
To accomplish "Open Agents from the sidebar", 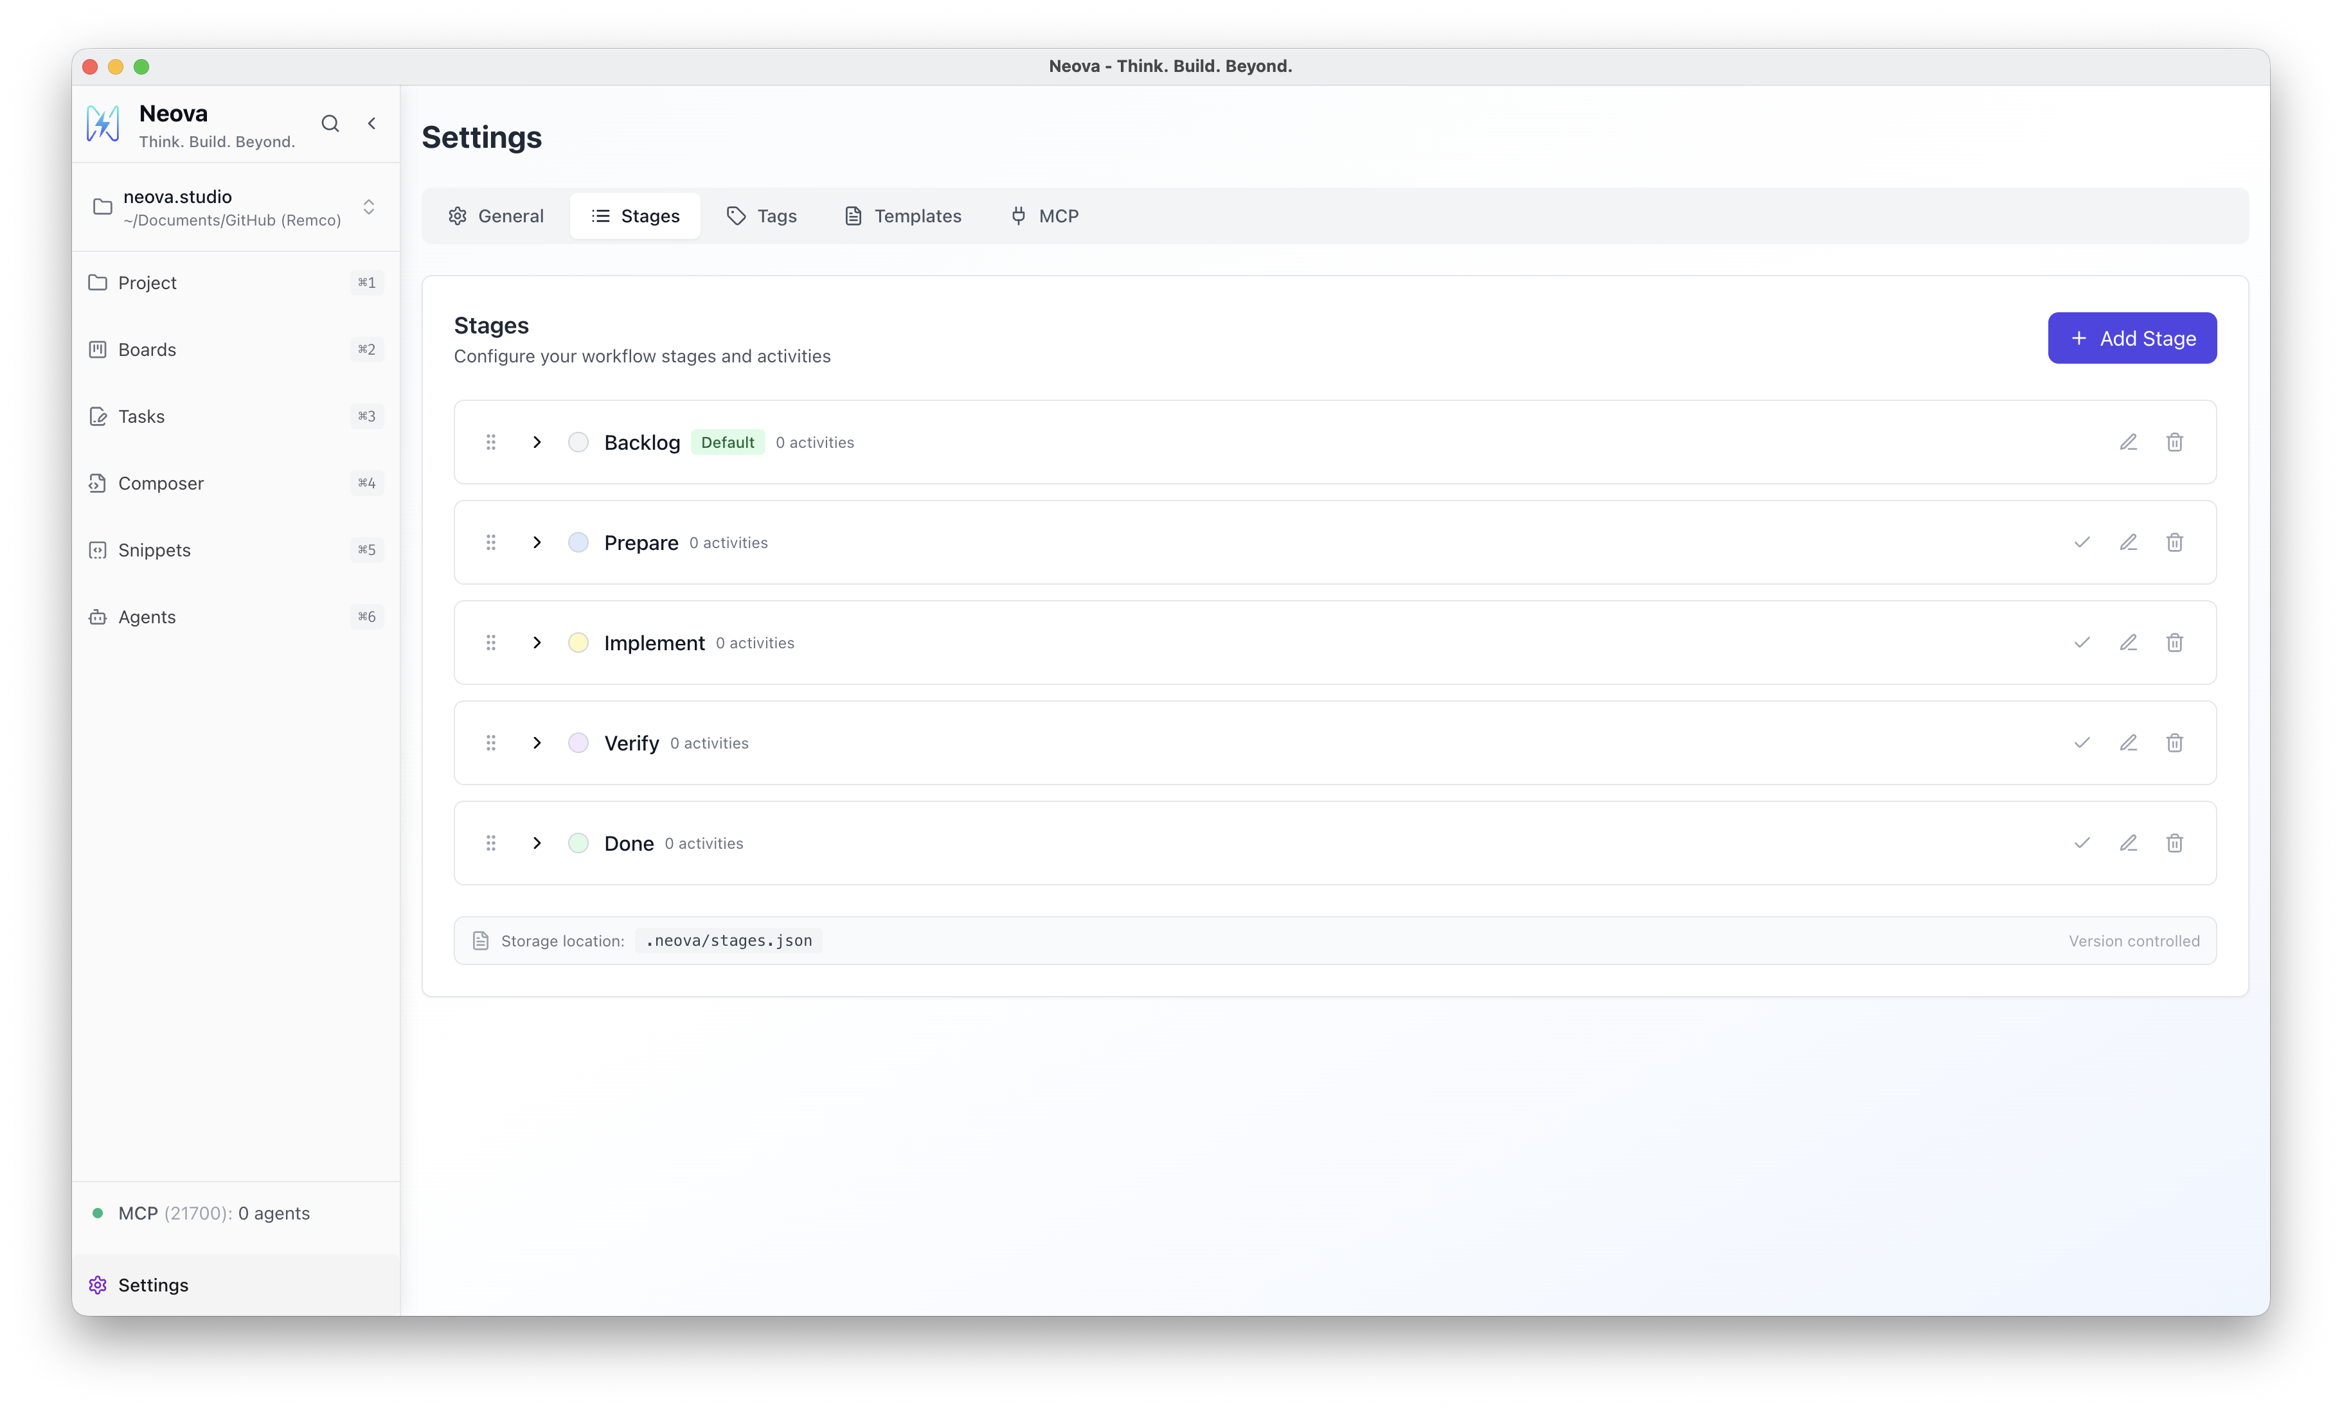I will pos(147,617).
